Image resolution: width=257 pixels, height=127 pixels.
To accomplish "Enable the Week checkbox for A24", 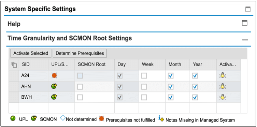I will pyautogui.click(x=144, y=76).
